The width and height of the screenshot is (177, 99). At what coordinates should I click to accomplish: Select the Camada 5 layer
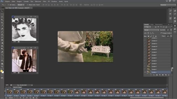click(159, 61)
